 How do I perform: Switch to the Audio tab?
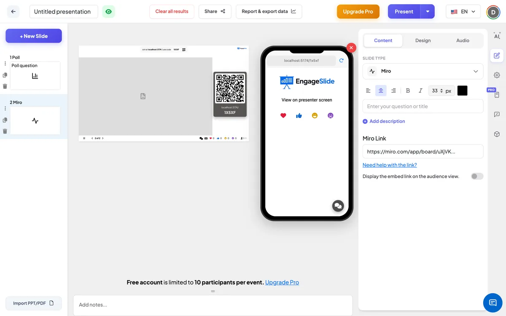pyautogui.click(x=463, y=40)
